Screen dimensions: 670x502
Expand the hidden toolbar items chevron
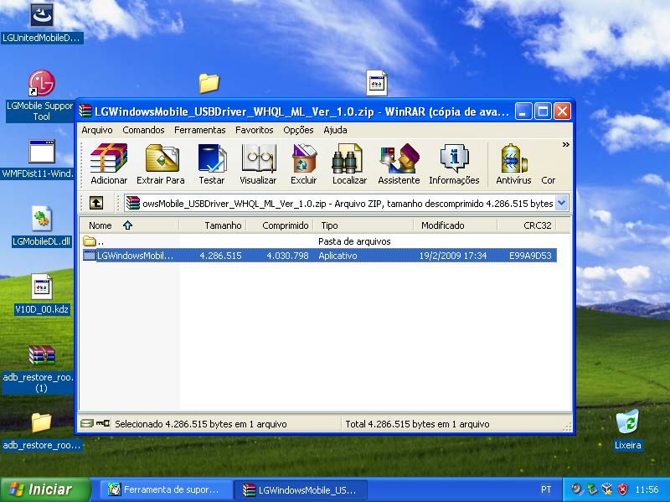pos(566,145)
